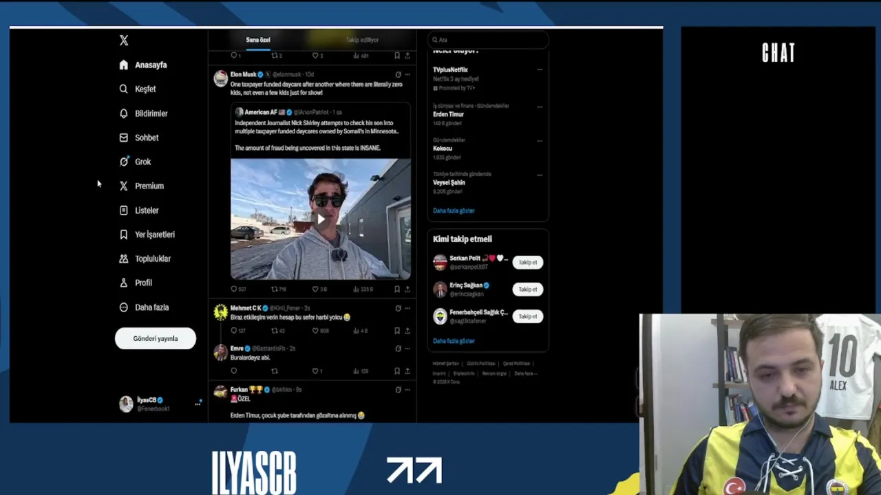Follow Serkan Pelit with Takip et
This screenshot has width=881, height=495.
pos(528,262)
